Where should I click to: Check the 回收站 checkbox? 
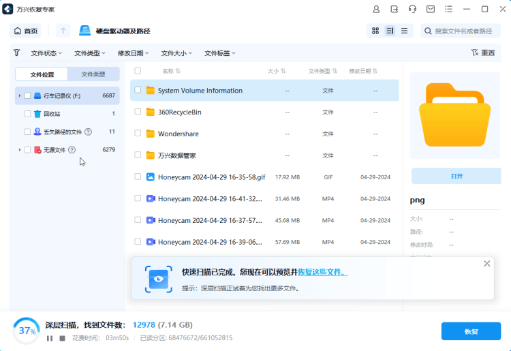28,113
